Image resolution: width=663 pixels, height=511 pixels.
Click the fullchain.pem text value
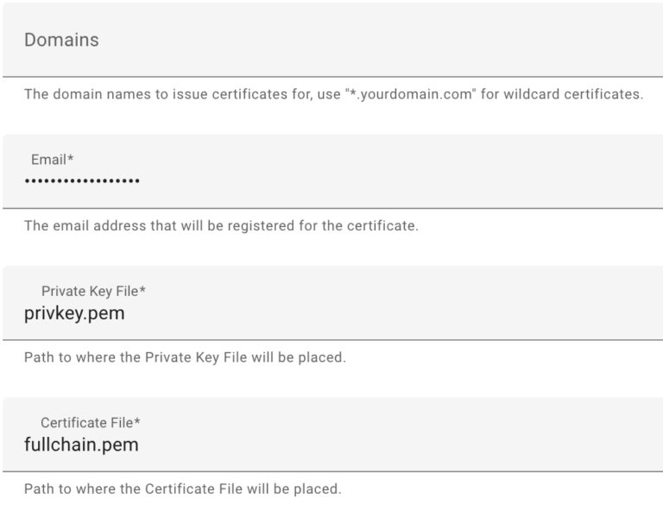pos(81,445)
